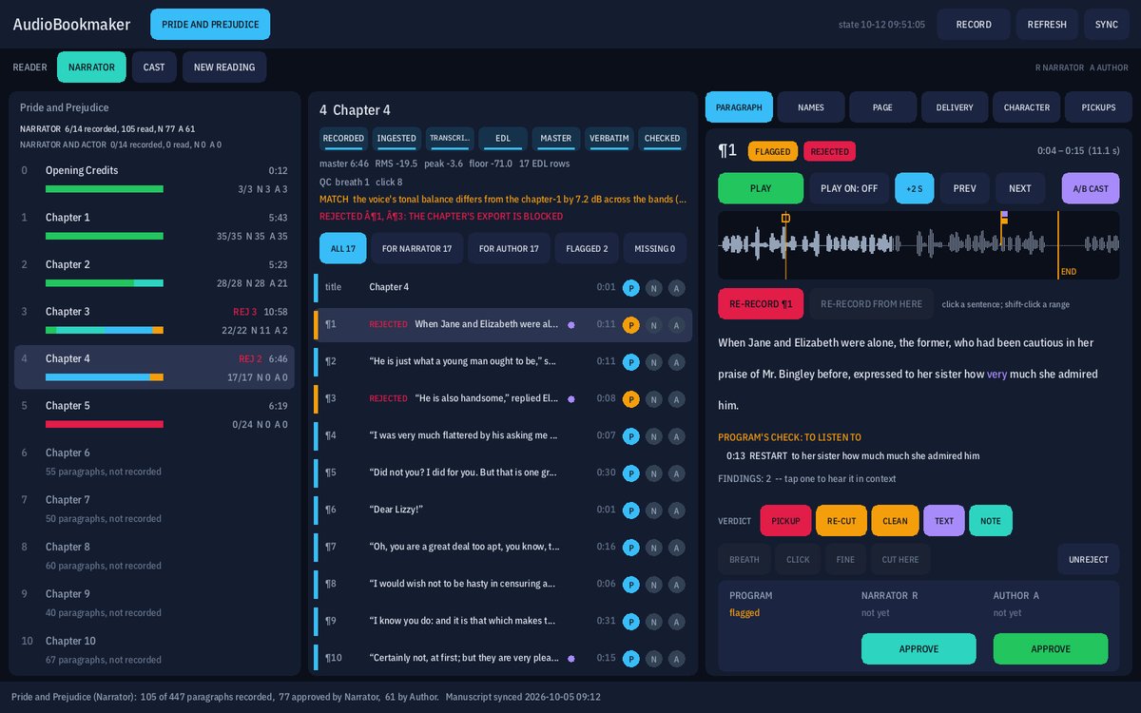Screen dimensions: 1141x713
Task: Click the A badge on row ¶4
Action: 676,437
